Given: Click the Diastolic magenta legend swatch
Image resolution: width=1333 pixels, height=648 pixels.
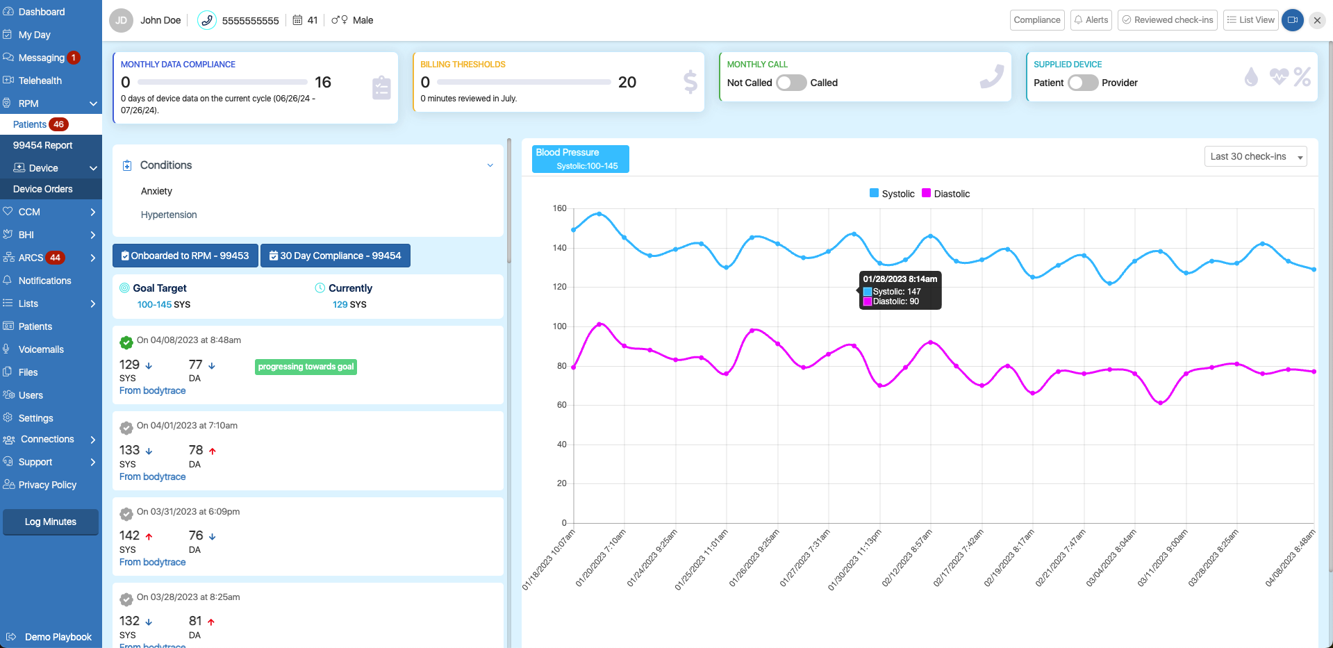Looking at the screenshot, I should point(926,194).
